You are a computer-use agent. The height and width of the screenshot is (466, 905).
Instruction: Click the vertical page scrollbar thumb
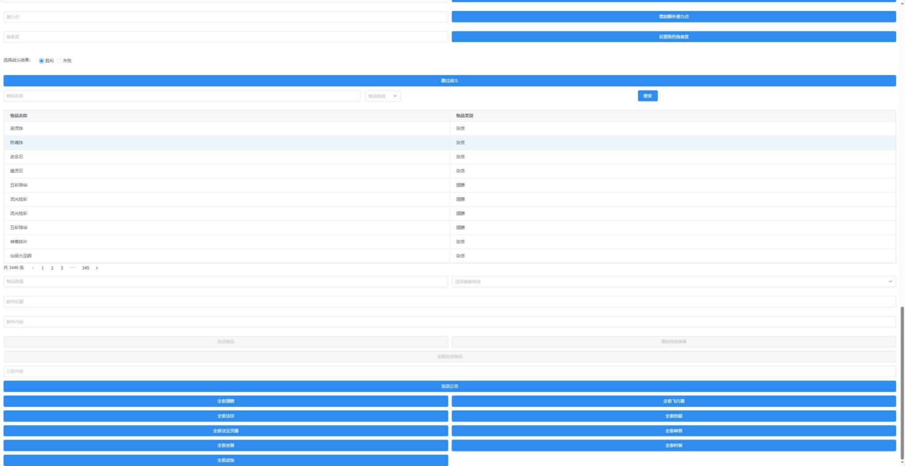(902, 383)
